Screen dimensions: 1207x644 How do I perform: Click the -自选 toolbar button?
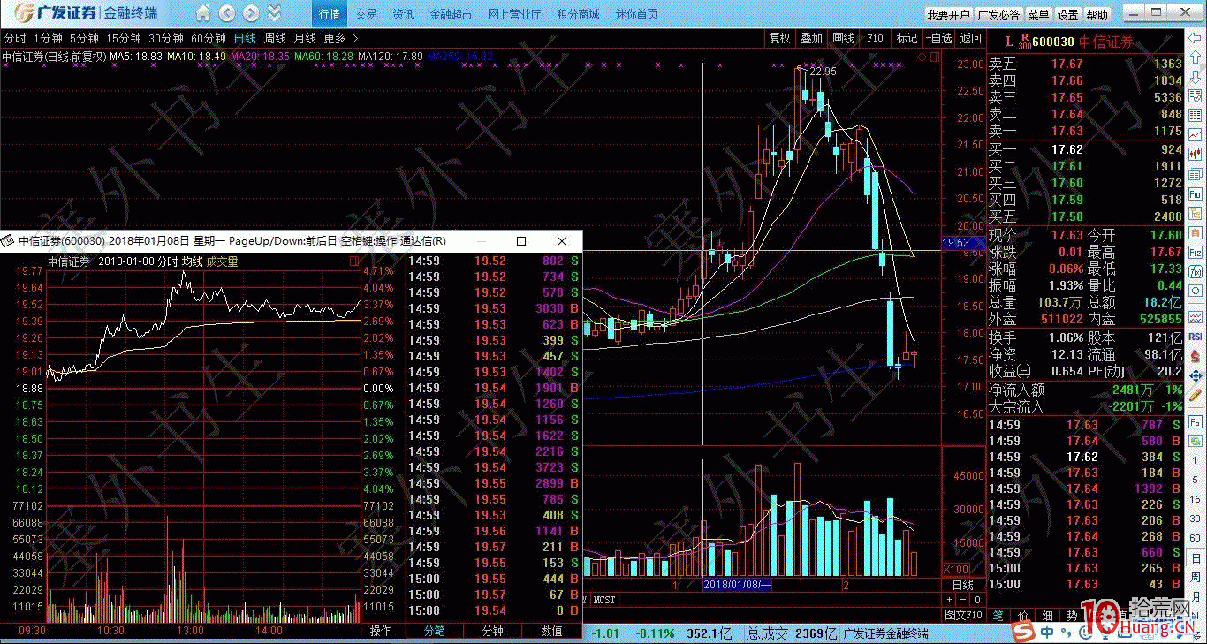coord(938,38)
